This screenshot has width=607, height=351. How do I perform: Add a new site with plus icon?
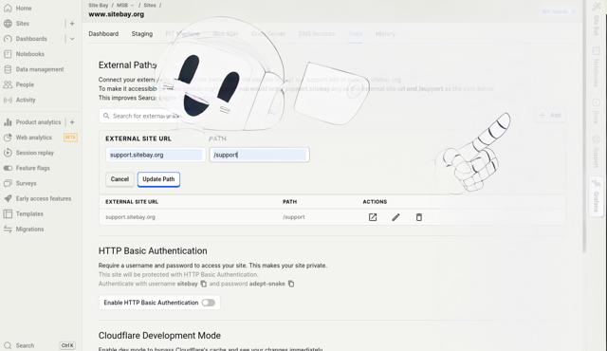click(72, 24)
